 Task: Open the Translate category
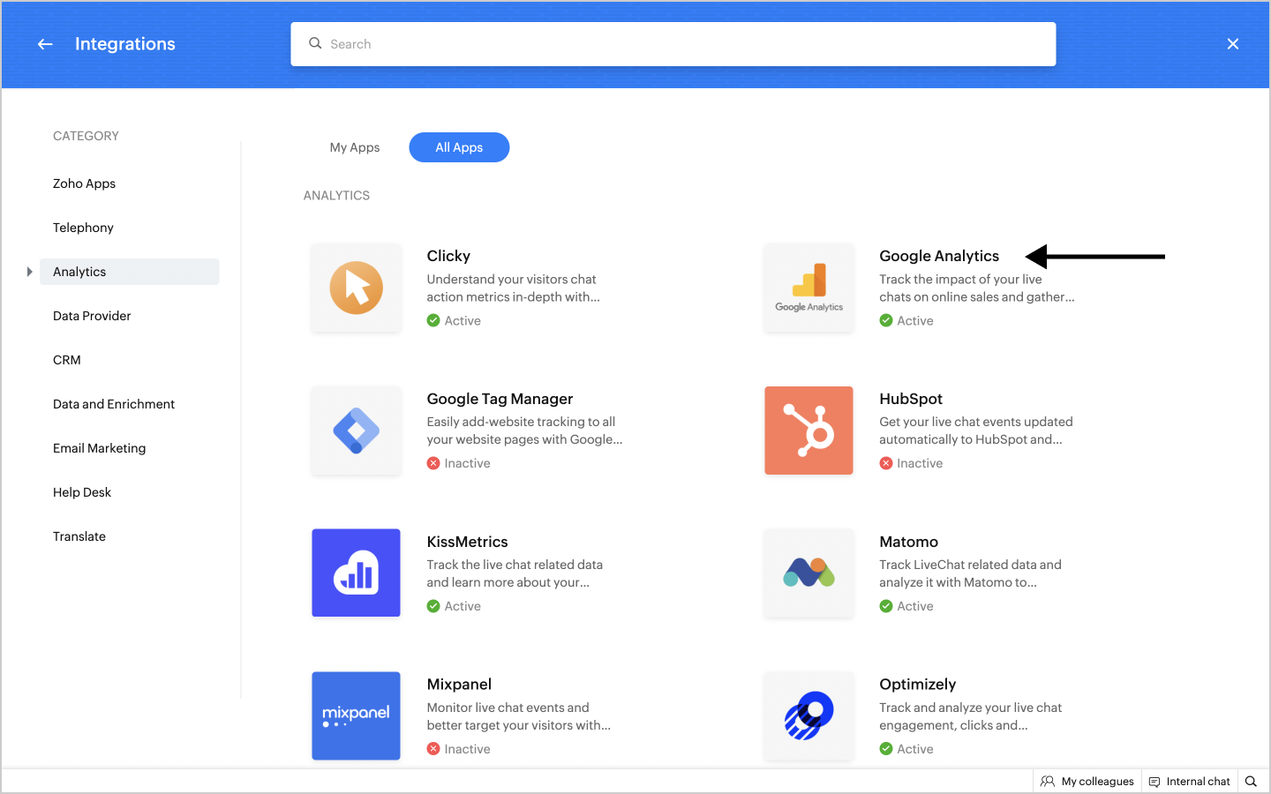[79, 536]
